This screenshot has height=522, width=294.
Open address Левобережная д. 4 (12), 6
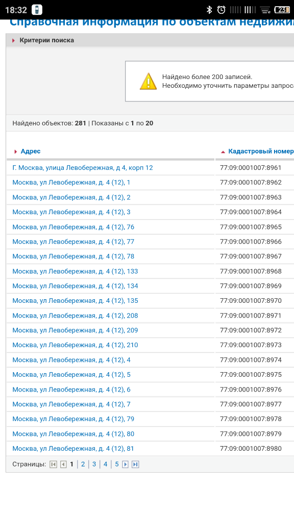point(71,389)
